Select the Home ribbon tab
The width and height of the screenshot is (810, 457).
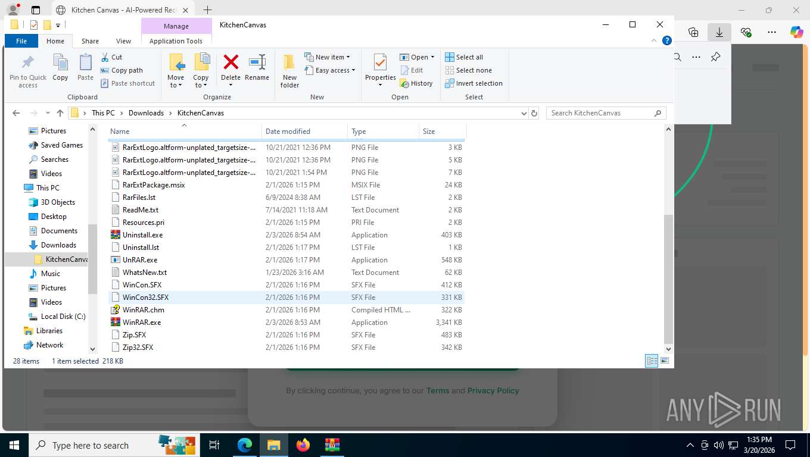point(55,41)
